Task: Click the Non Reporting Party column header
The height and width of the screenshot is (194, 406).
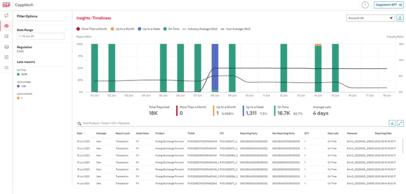Action: click(x=284, y=134)
